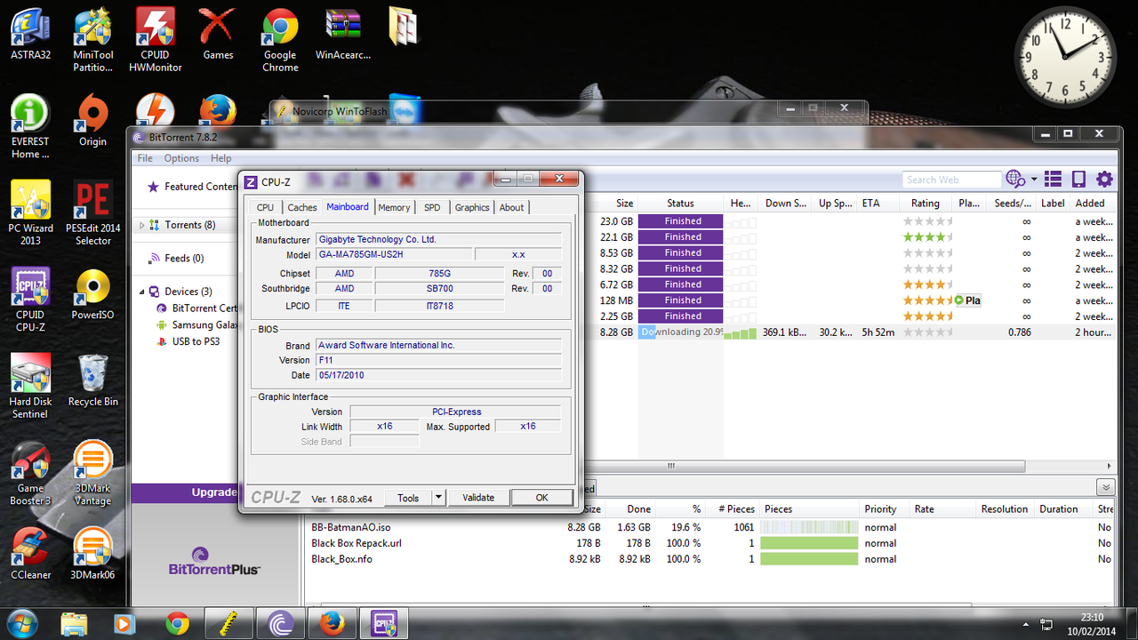Launch CCleaner desktop shortcut

[x=30, y=555]
